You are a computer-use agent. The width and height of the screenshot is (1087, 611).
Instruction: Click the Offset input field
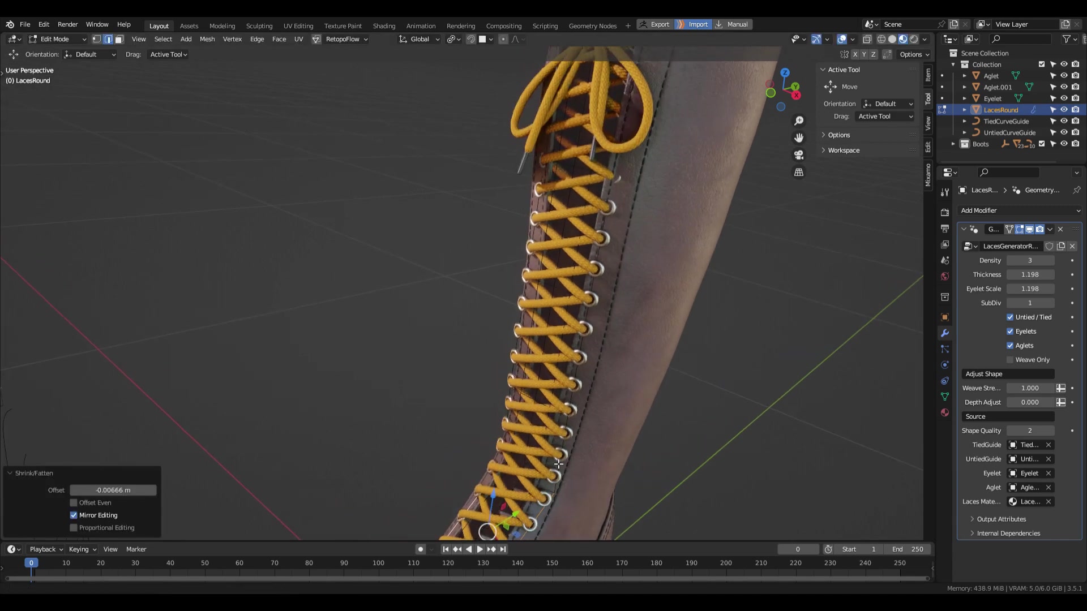(x=113, y=490)
